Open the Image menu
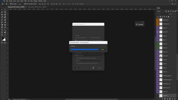Screen dimensions: 178x100 (x=11, y=1)
